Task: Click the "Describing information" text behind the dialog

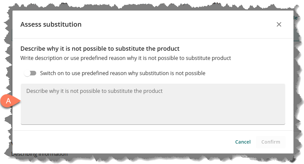Action: (39, 154)
